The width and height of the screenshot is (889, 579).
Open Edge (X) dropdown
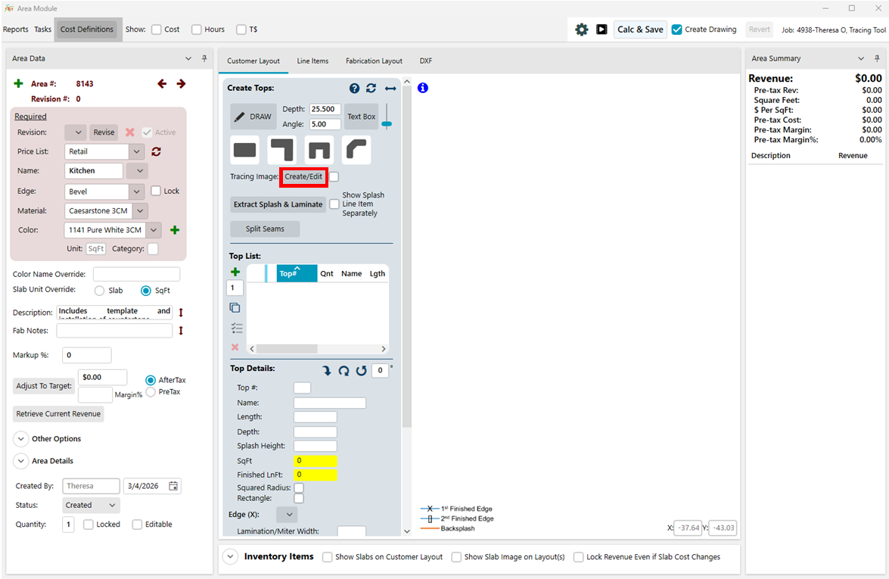click(x=287, y=515)
